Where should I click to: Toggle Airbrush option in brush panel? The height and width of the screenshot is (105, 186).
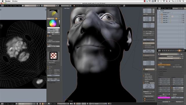coord(48,40)
